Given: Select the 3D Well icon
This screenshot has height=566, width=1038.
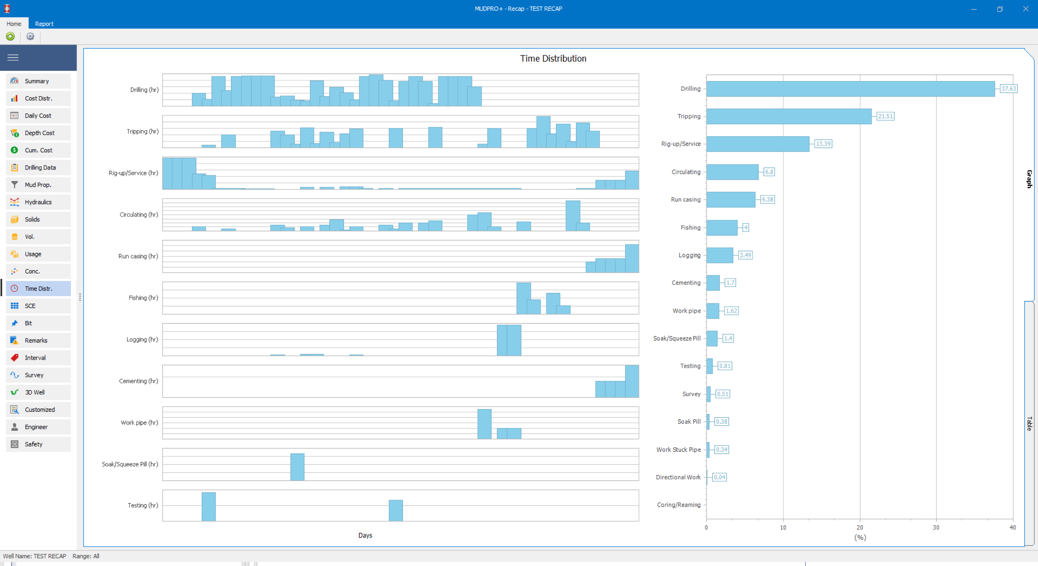Looking at the screenshot, I should (x=14, y=393).
